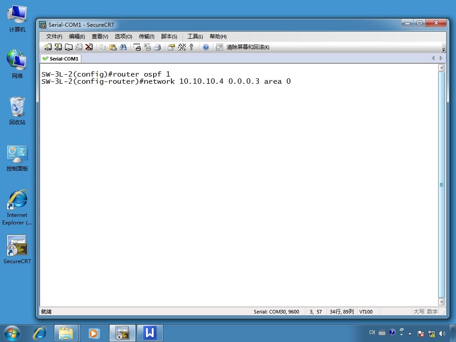Click the Public Key Assistant key icon
This screenshot has height=342, width=456.
[191, 47]
